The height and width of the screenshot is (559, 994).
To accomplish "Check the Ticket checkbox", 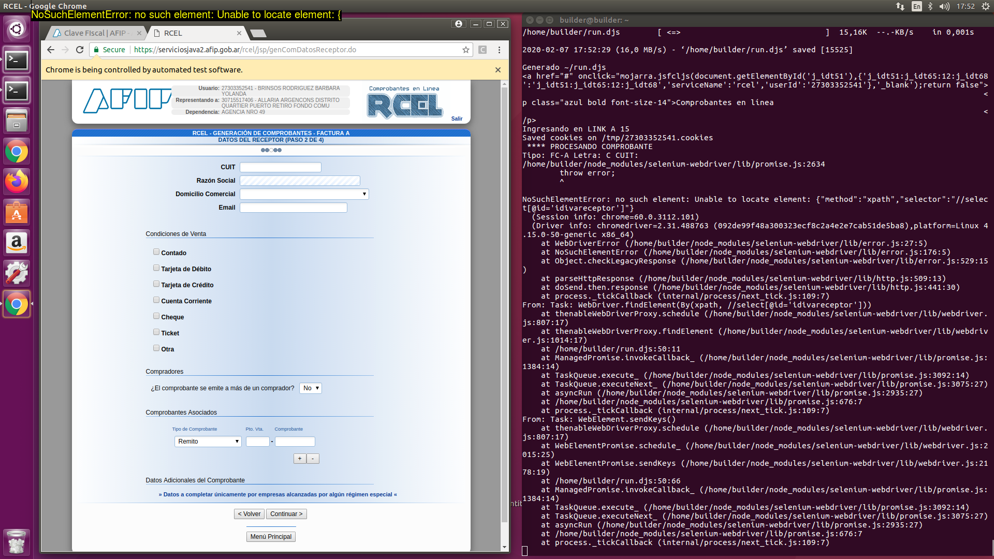I will pos(156,332).
